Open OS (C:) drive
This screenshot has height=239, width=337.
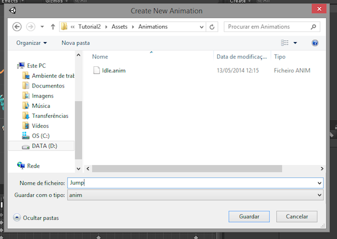[x=40, y=136]
